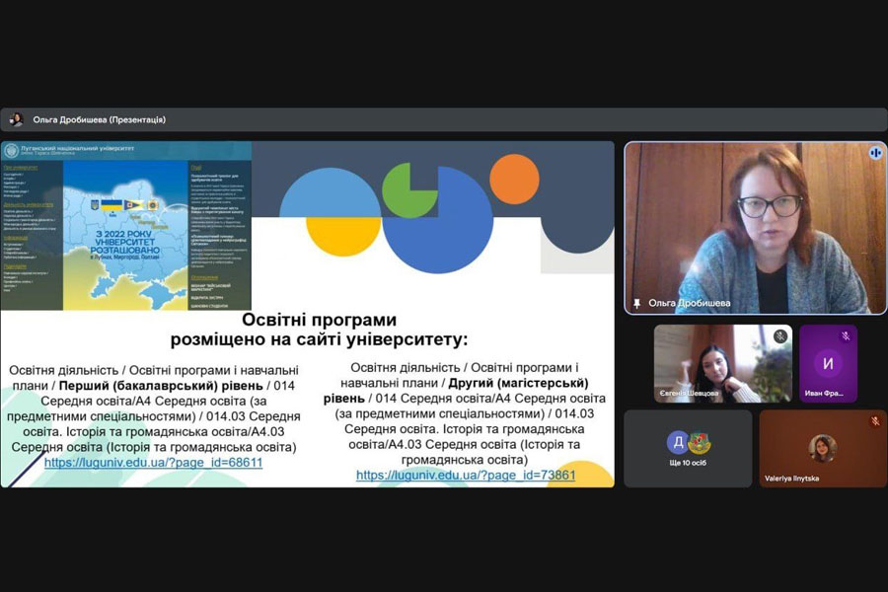Click the muted microphone icon on Valeriya Ilnytska's tile
The height and width of the screenshot is (592, 888).
point(875,421)
